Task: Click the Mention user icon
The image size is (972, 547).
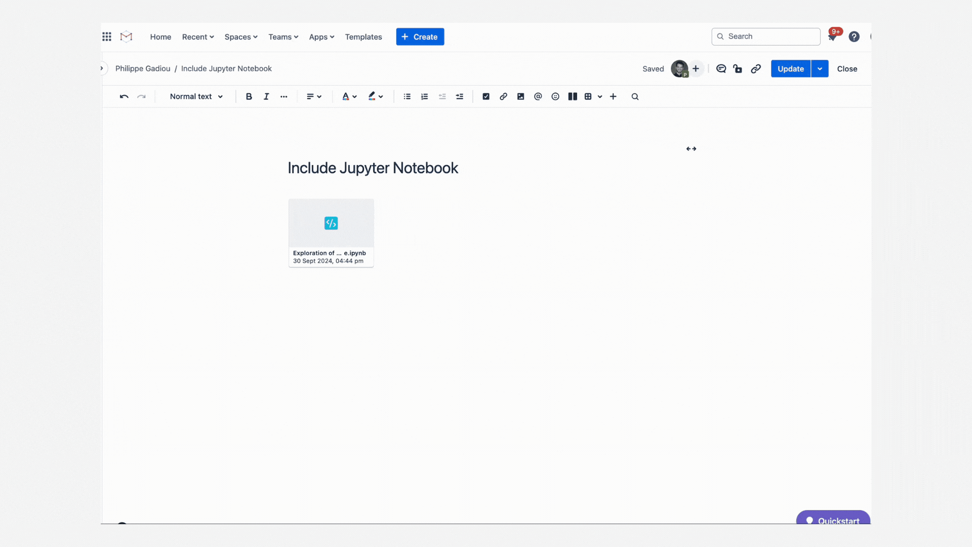Action: click(x=538, y=96)
